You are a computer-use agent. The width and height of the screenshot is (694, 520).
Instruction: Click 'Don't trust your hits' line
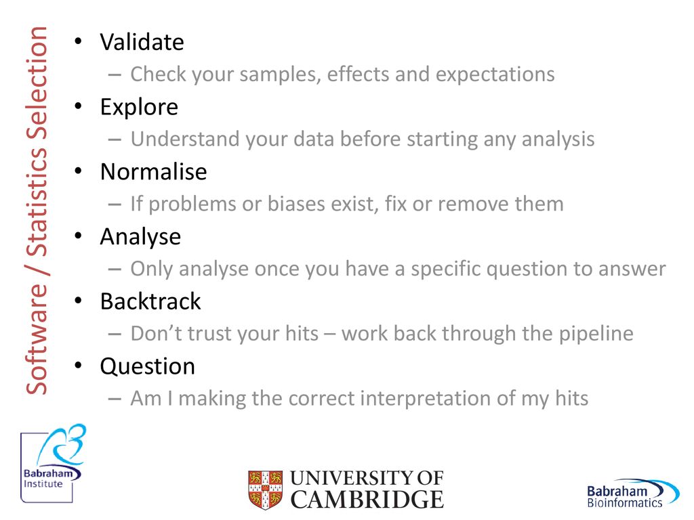point(382,333)
